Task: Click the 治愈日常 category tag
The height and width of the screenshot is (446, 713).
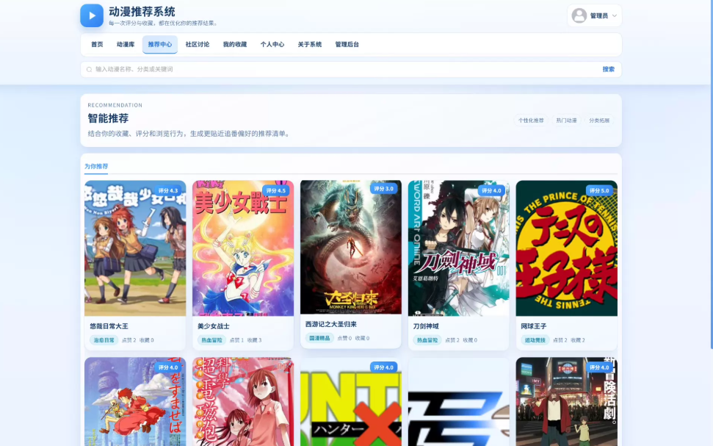Action: (104, 340)
